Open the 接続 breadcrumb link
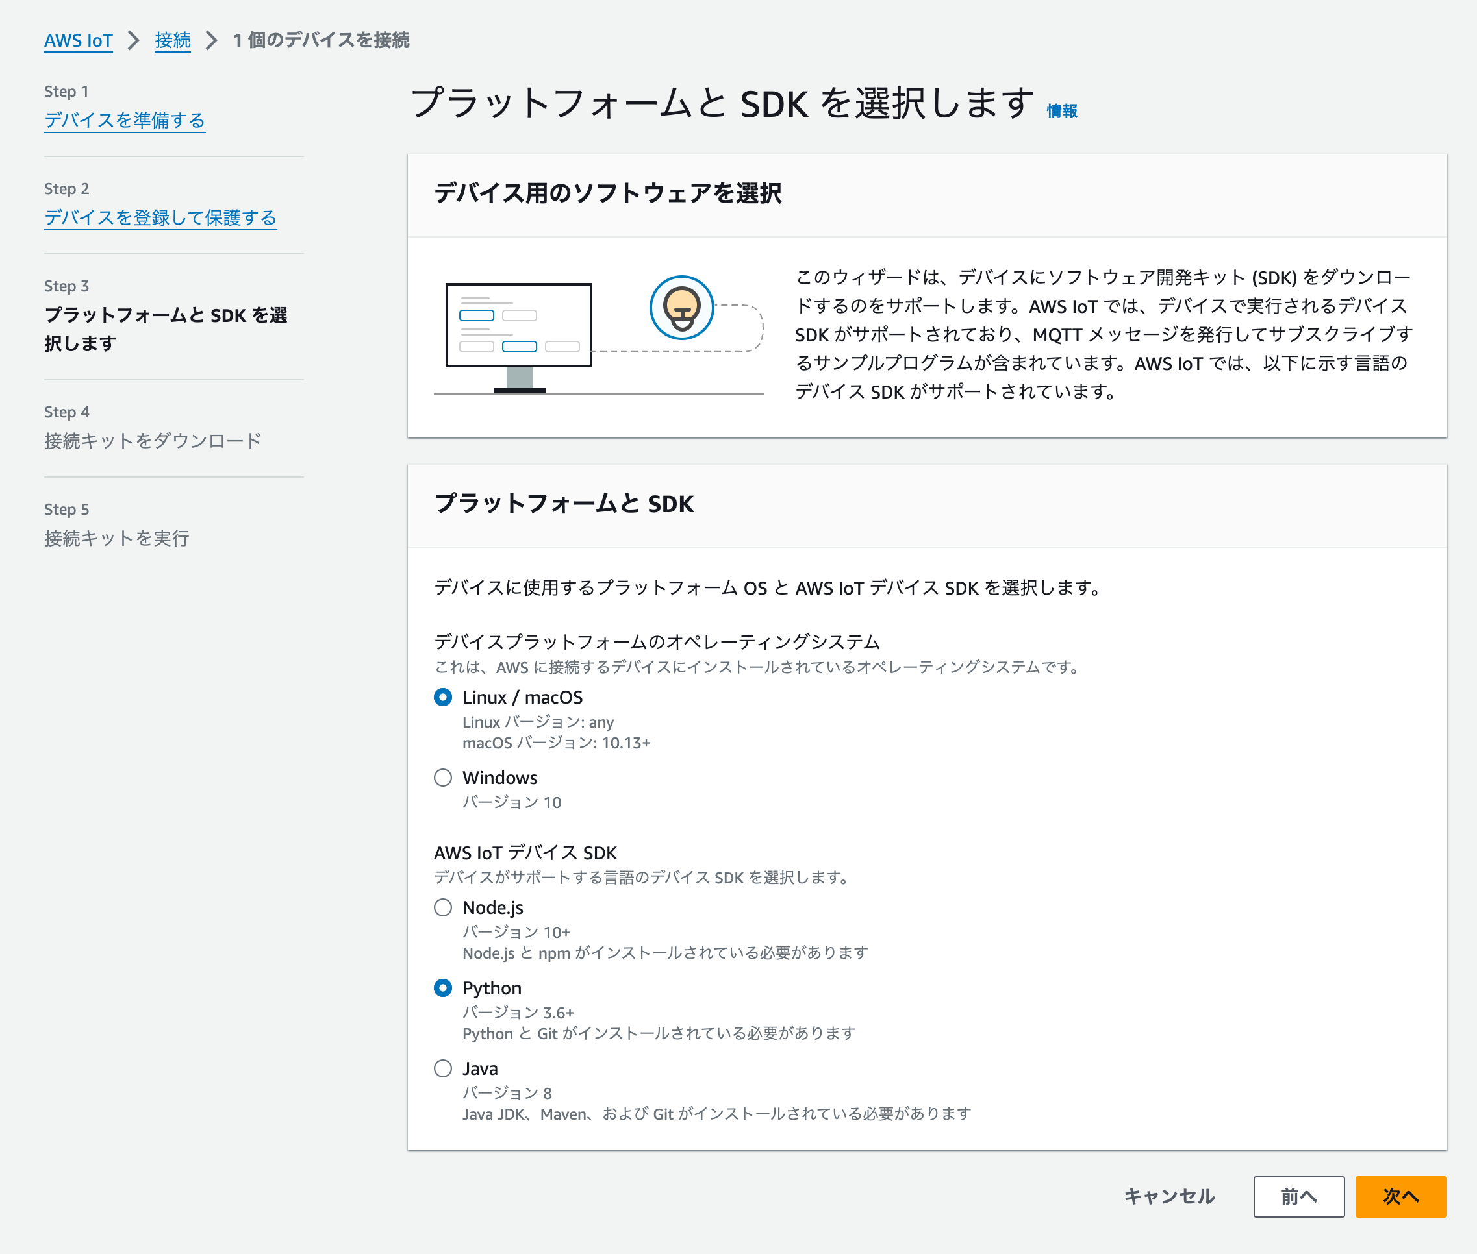Screen dimensions: 1477x1254 pyautogui.click(x=172, y=40)
